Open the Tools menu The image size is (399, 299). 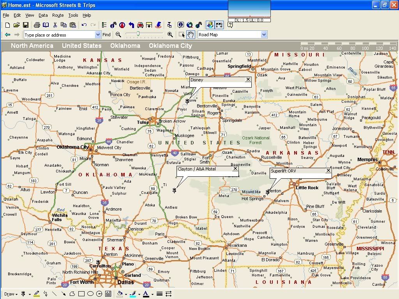point(73,15)
